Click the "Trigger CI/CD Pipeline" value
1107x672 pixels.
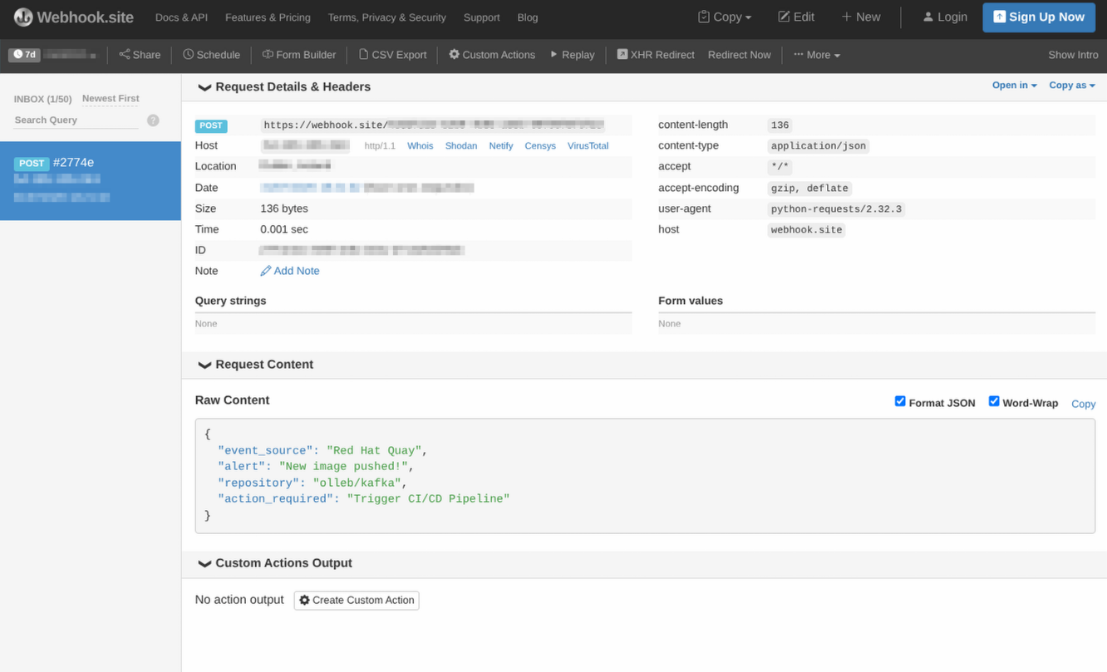[428, 498]
